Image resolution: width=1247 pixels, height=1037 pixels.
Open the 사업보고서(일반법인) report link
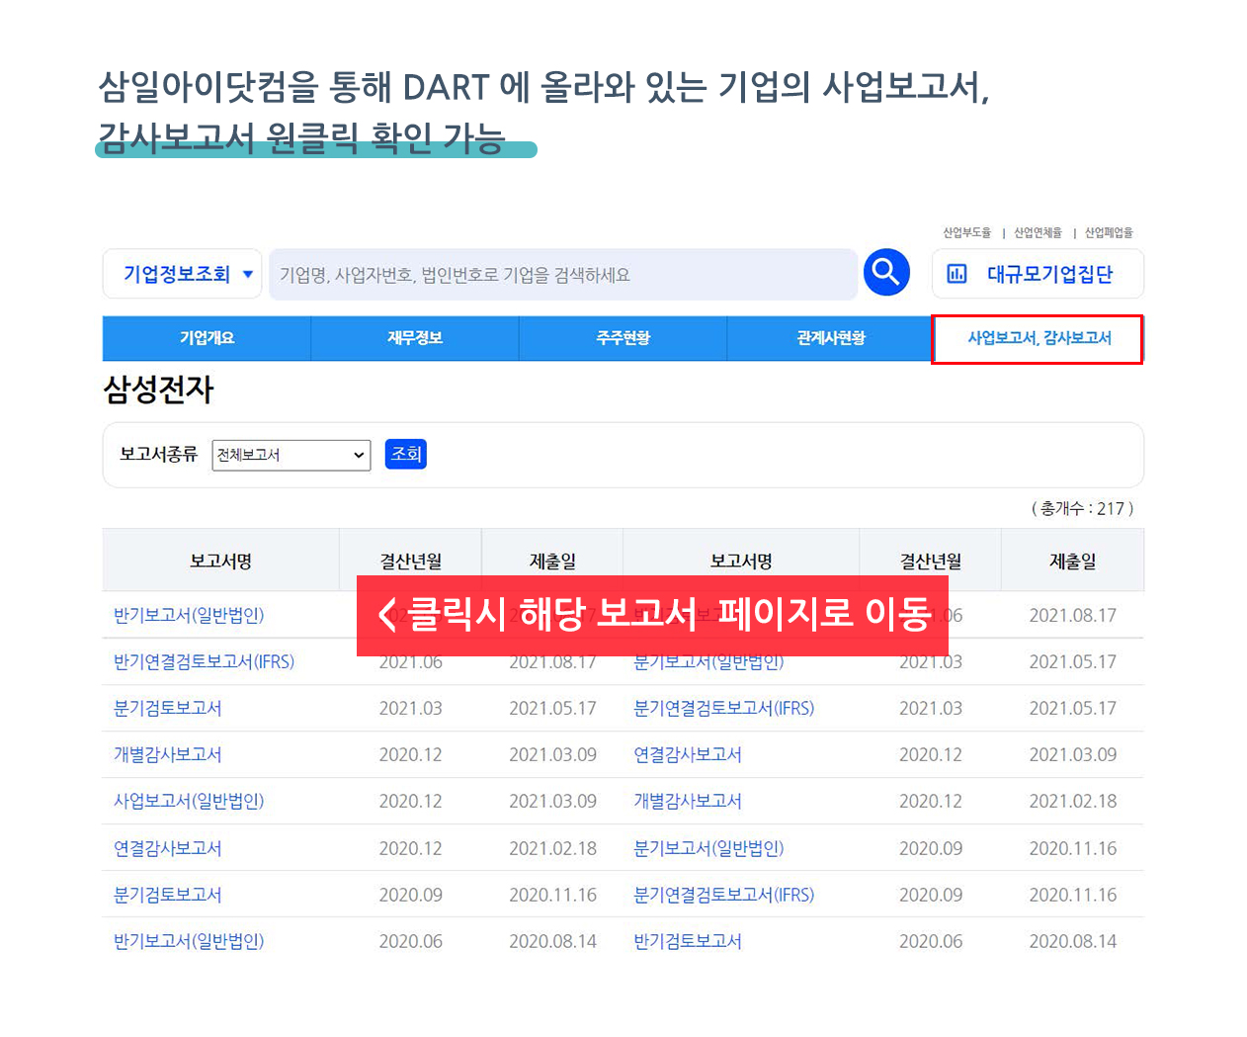(189, 801)
